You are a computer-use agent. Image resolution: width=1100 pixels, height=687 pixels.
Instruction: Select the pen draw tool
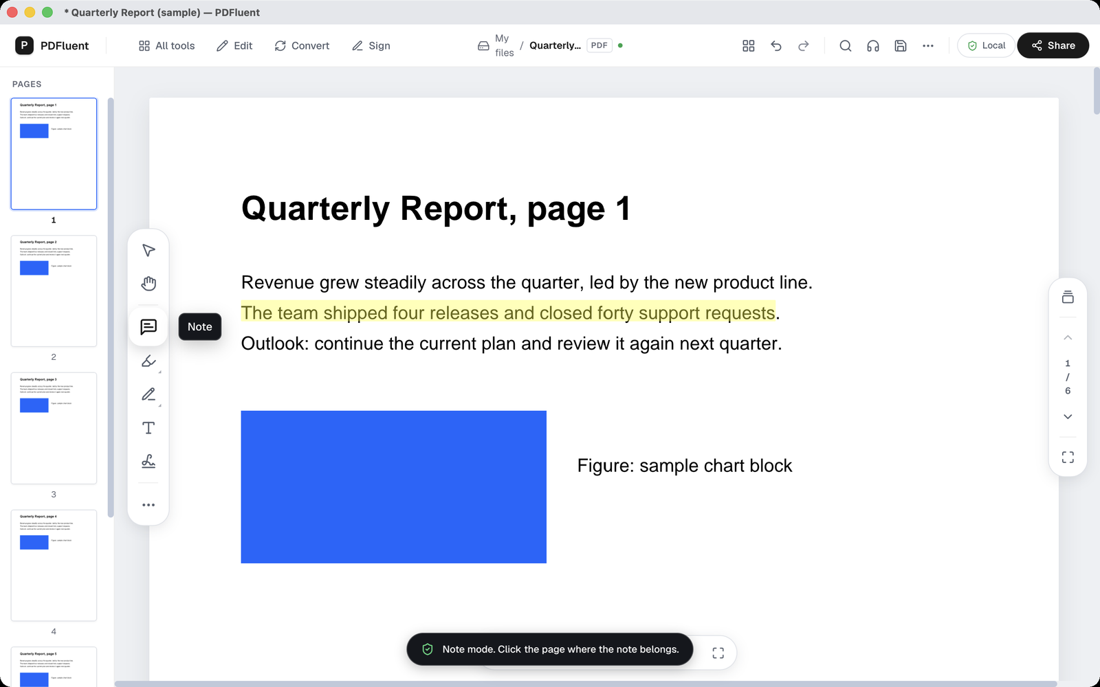[148, 394]
